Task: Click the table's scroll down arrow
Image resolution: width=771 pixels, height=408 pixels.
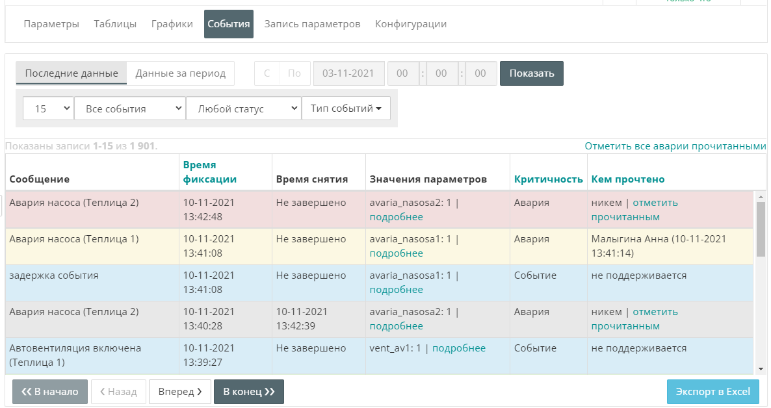Action: tap(761, 369)
